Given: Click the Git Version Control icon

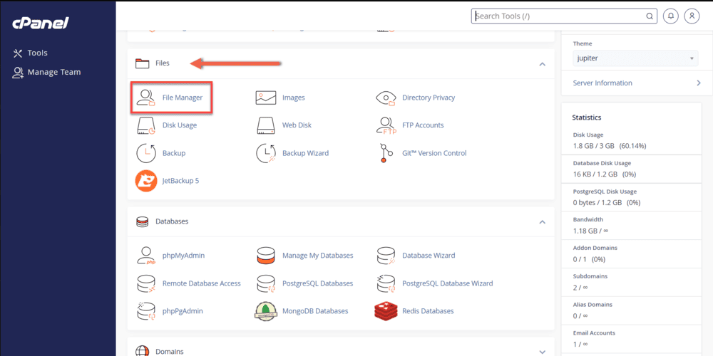Looking at the screenshot, I should [386, 153].
